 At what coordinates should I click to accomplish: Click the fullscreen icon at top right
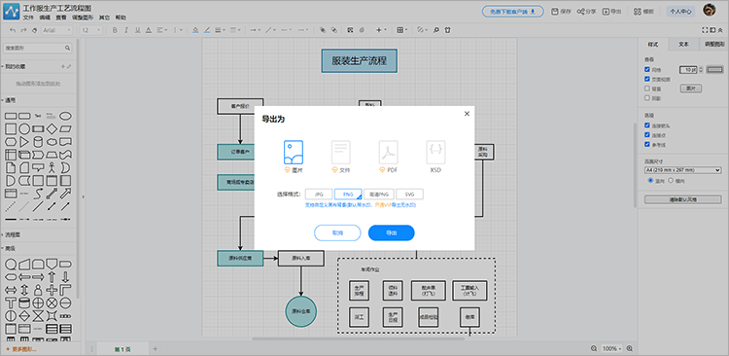[x=705, y=30]
